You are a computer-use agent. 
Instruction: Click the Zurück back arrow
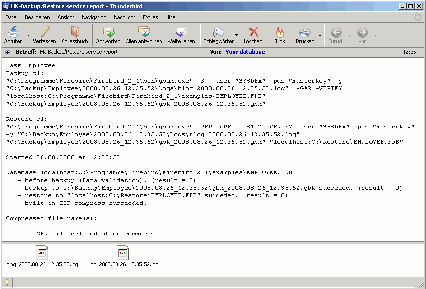click(x=336, y=32)
